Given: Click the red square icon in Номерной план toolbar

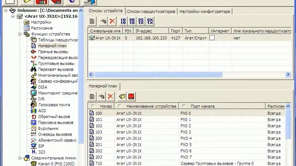Looking at the screenshot, I should click(x=131, y=96).
